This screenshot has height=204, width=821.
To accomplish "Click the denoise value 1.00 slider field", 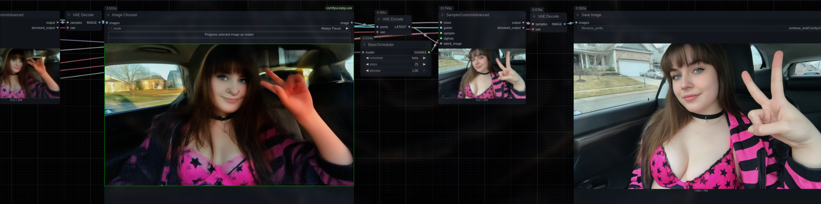I will pos(396,71).
